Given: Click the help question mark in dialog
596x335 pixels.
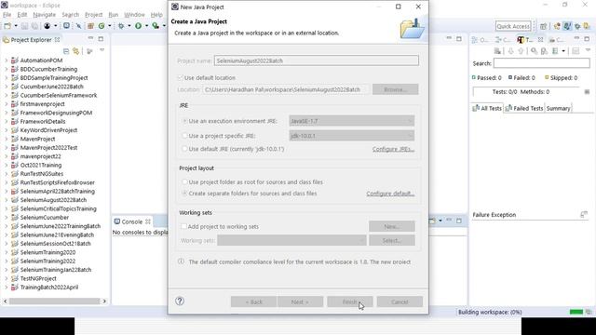Looking at the screenshot, I should (180, 301).
